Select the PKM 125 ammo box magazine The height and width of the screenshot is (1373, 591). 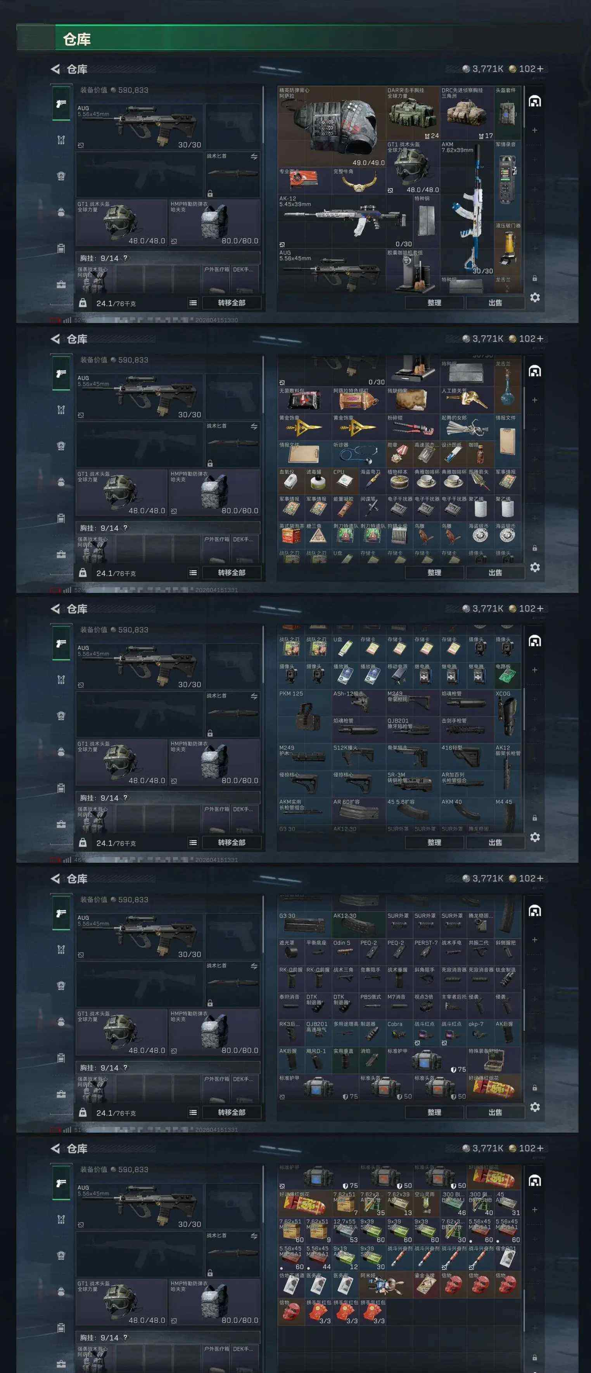305,716
